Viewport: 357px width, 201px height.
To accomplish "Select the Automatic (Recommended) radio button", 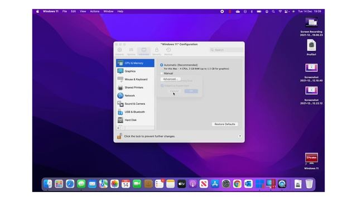I will pos(162,65).
